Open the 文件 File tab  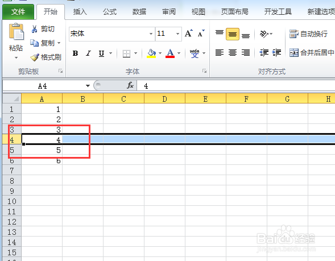tap(18, 12)
